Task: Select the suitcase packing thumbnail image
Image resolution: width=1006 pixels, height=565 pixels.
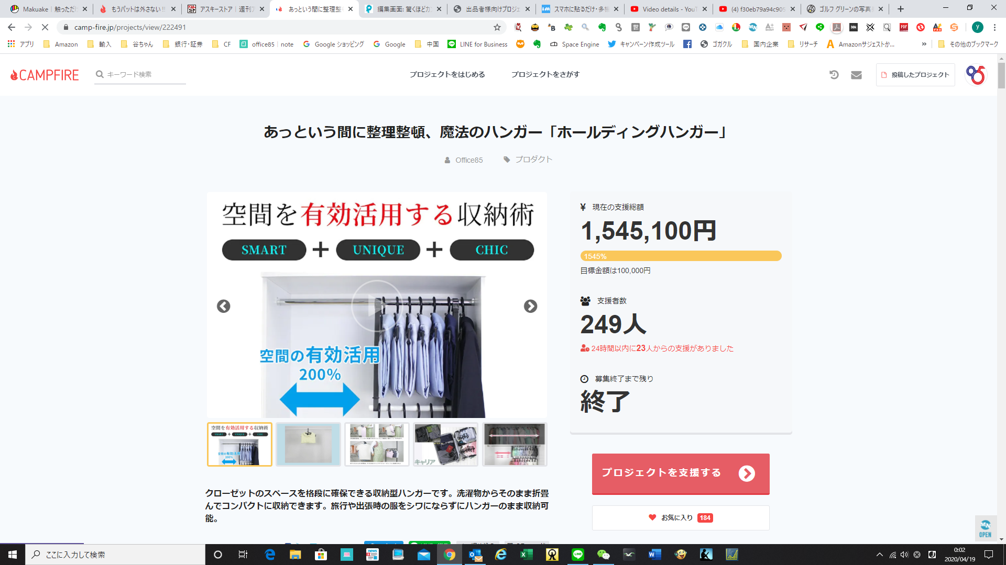Action: pyautogui.click(x=445, y=444)
